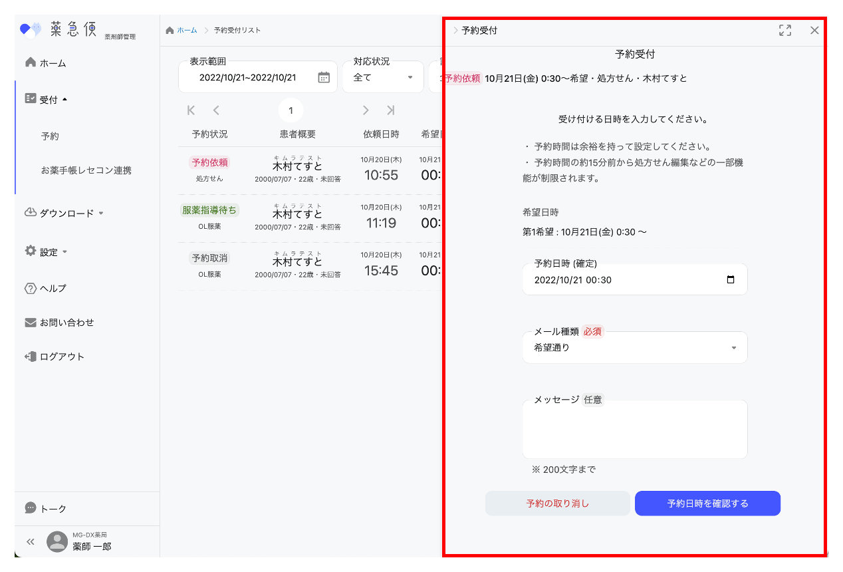The width and height of the screenshot is (843, 572).
Task: Open お問い合わせ contact page
Action: tap(66, 323)
